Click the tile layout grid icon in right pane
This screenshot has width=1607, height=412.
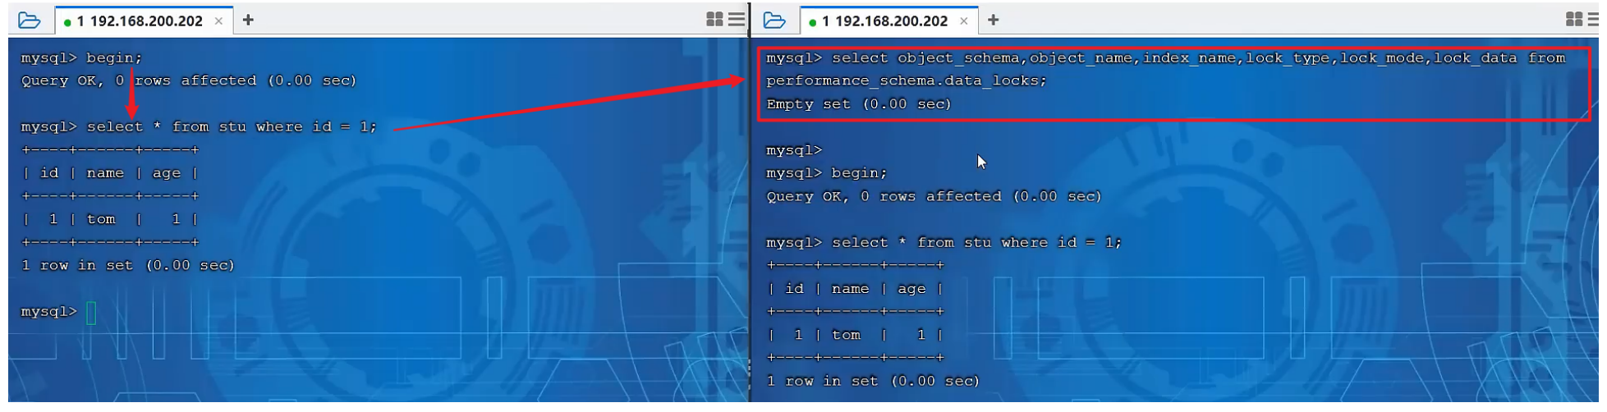pyautogui.click(x=1573, y=20)
